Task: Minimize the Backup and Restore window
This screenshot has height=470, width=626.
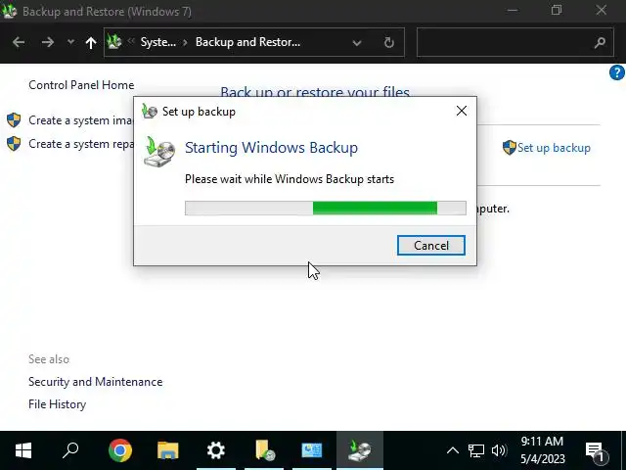Action: tap(513, 11)
